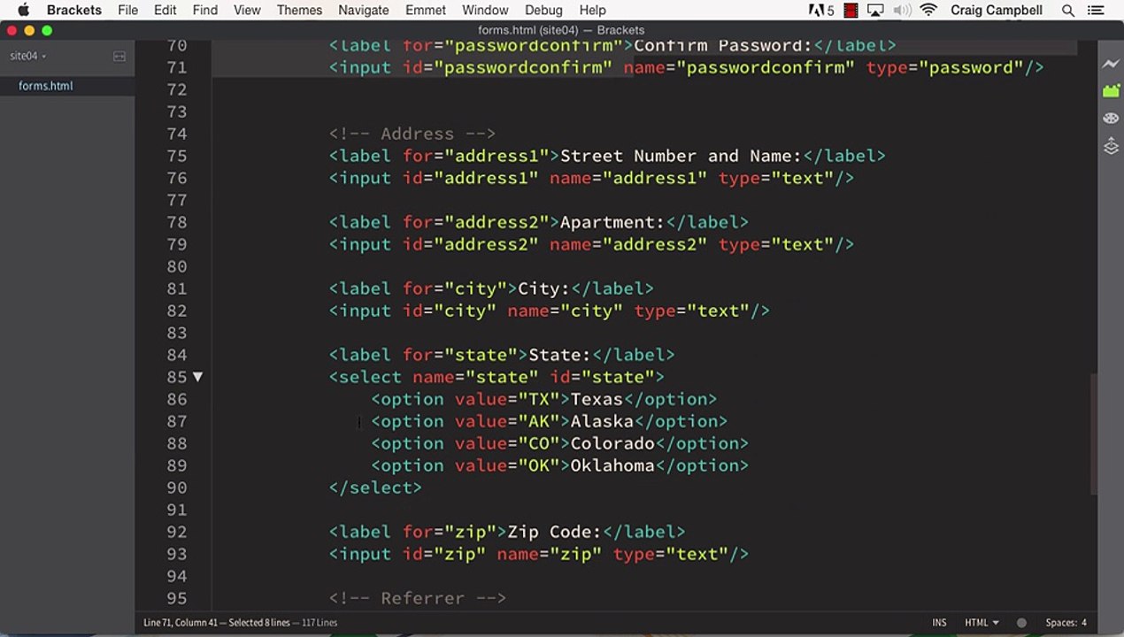Click 'Zip Code:' label text
Image resolution: width=1124 pixels, height=637 pixels.
[554, 532]
